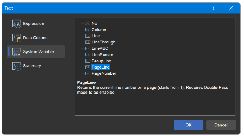The image size is (244, 136).
Task: Click the PageNumber variable icon
Action: pyautogui.click(x=87, y=73)
